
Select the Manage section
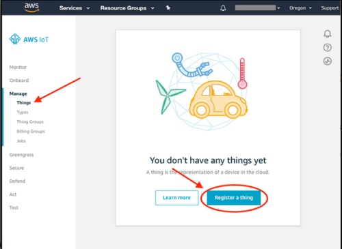[x=18, y=93]
